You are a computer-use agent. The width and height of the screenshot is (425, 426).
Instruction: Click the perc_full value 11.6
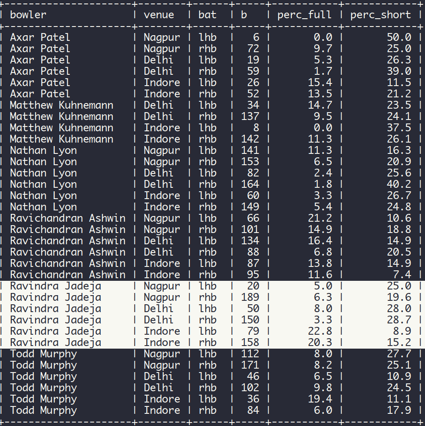(x=320, y=275)
